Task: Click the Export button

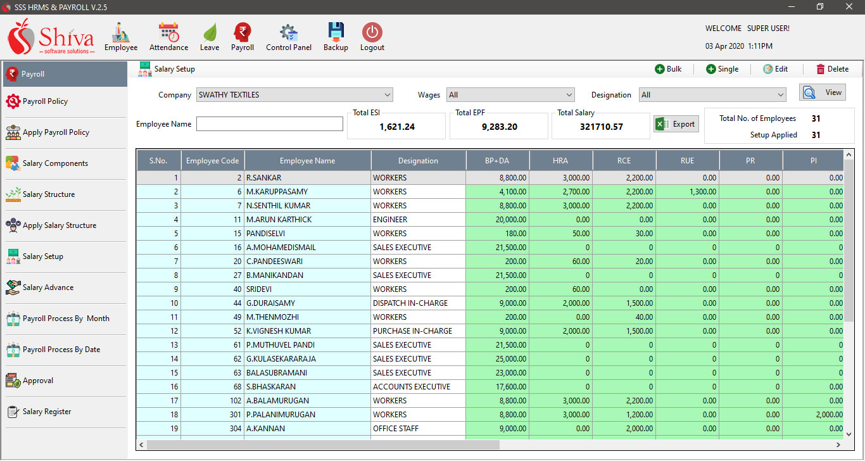Action: tap(676, 123)
